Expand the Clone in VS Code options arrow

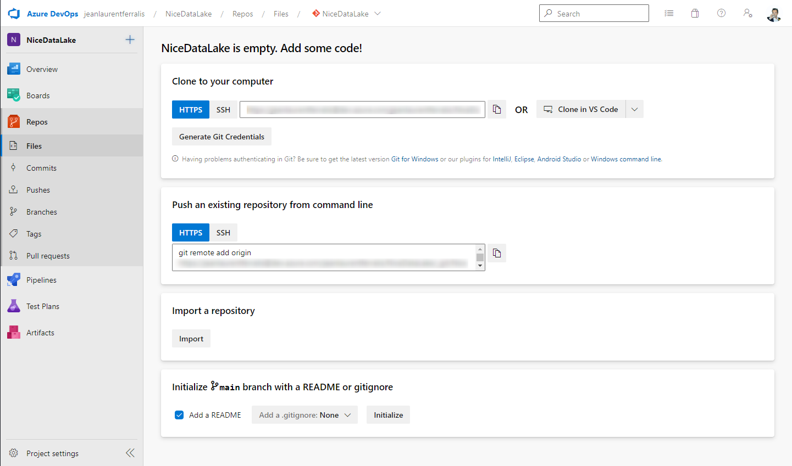pos(634,109)
